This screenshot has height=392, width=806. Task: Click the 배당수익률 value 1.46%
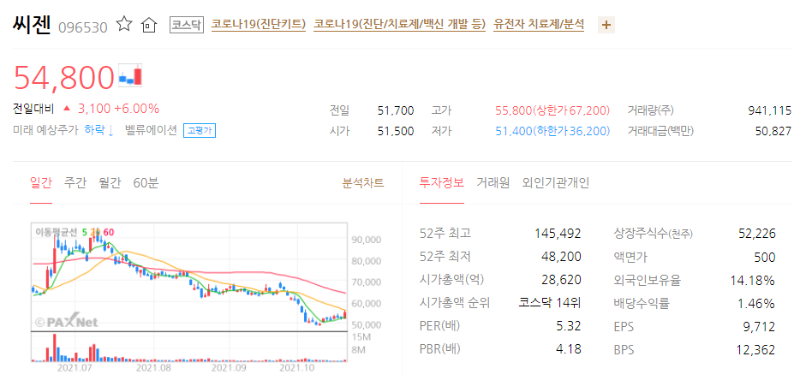point(756,303)
